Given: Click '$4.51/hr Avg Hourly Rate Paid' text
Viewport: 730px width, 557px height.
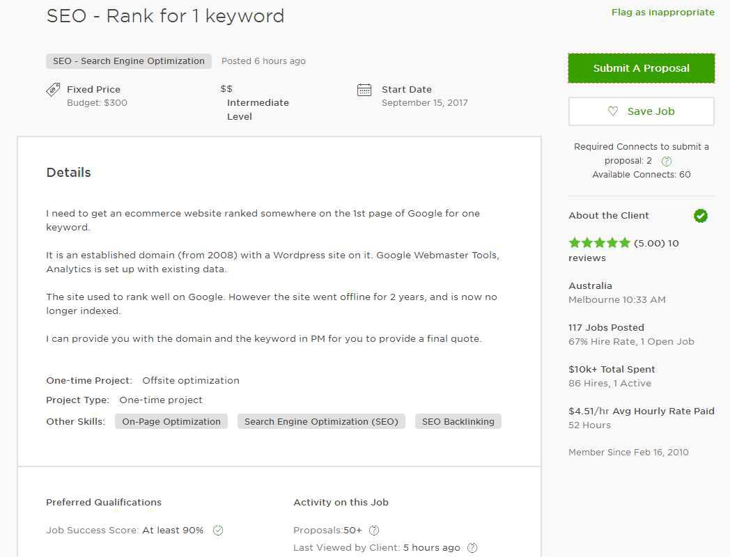Looking at the screenshot, I should (x=641, y=411).
